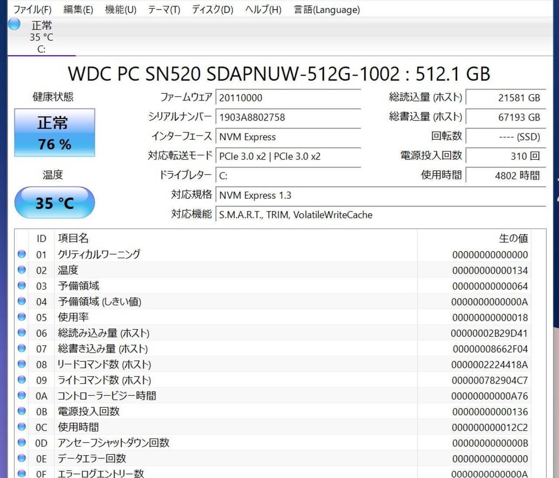Select the リードコマンド数 (ホスト) attribute name

104,364
